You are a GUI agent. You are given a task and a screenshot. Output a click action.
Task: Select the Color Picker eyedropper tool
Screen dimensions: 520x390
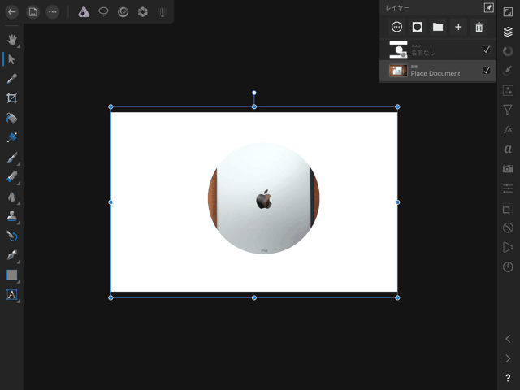click(x=12, y=79)
